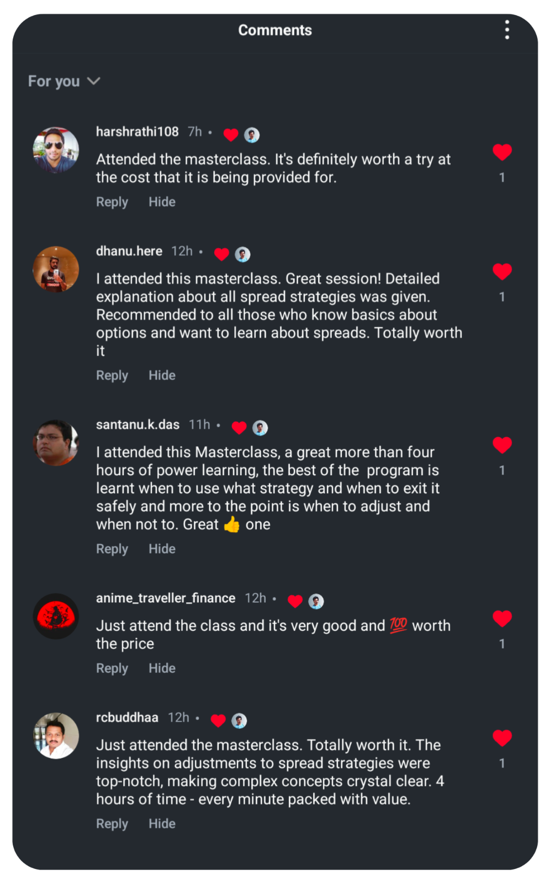The width and height of the screenshot is (550, 884).
Task: Expand the For you sort dropdown
Action: coord(64,81)
